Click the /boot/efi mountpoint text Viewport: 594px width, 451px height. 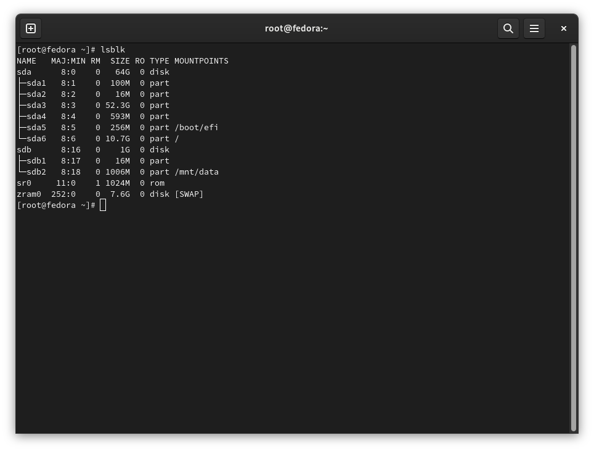coord(195,127)
